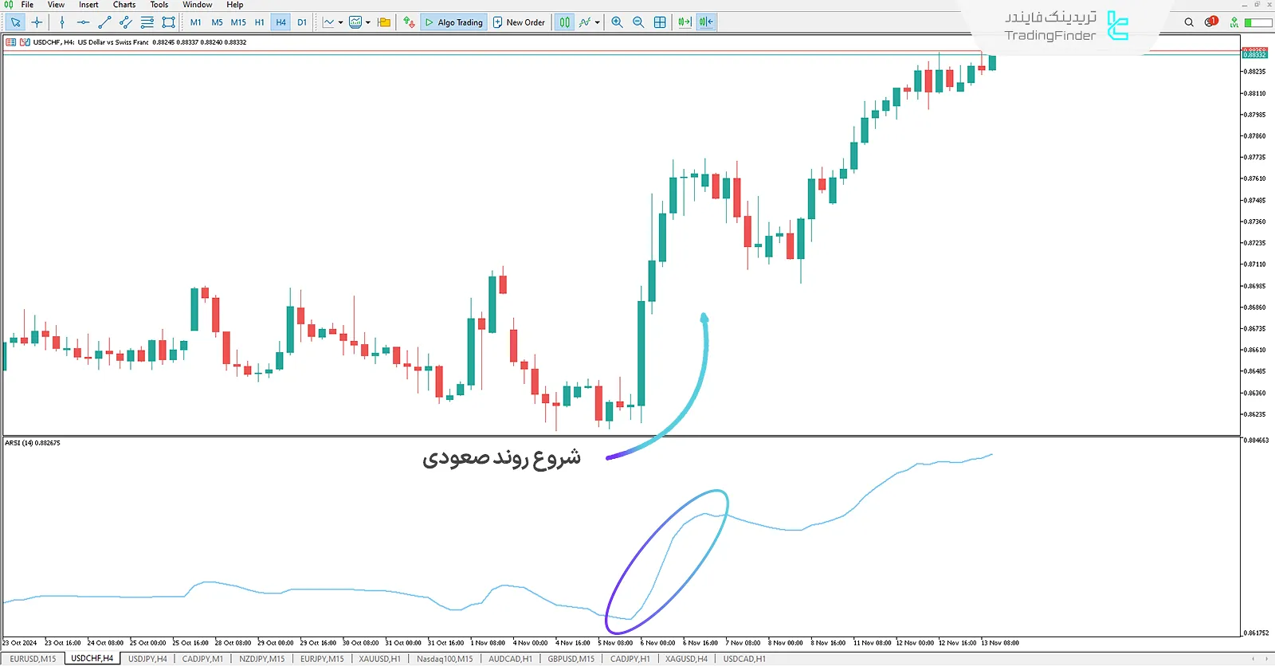Click the connection level status bar indicator
Screen dimensions: 1275x666
[1257, 22]
